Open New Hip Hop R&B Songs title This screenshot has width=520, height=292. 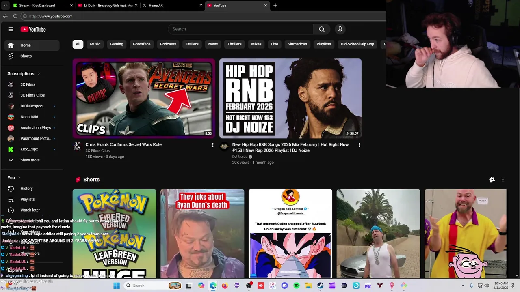click(x=290, y=147)
